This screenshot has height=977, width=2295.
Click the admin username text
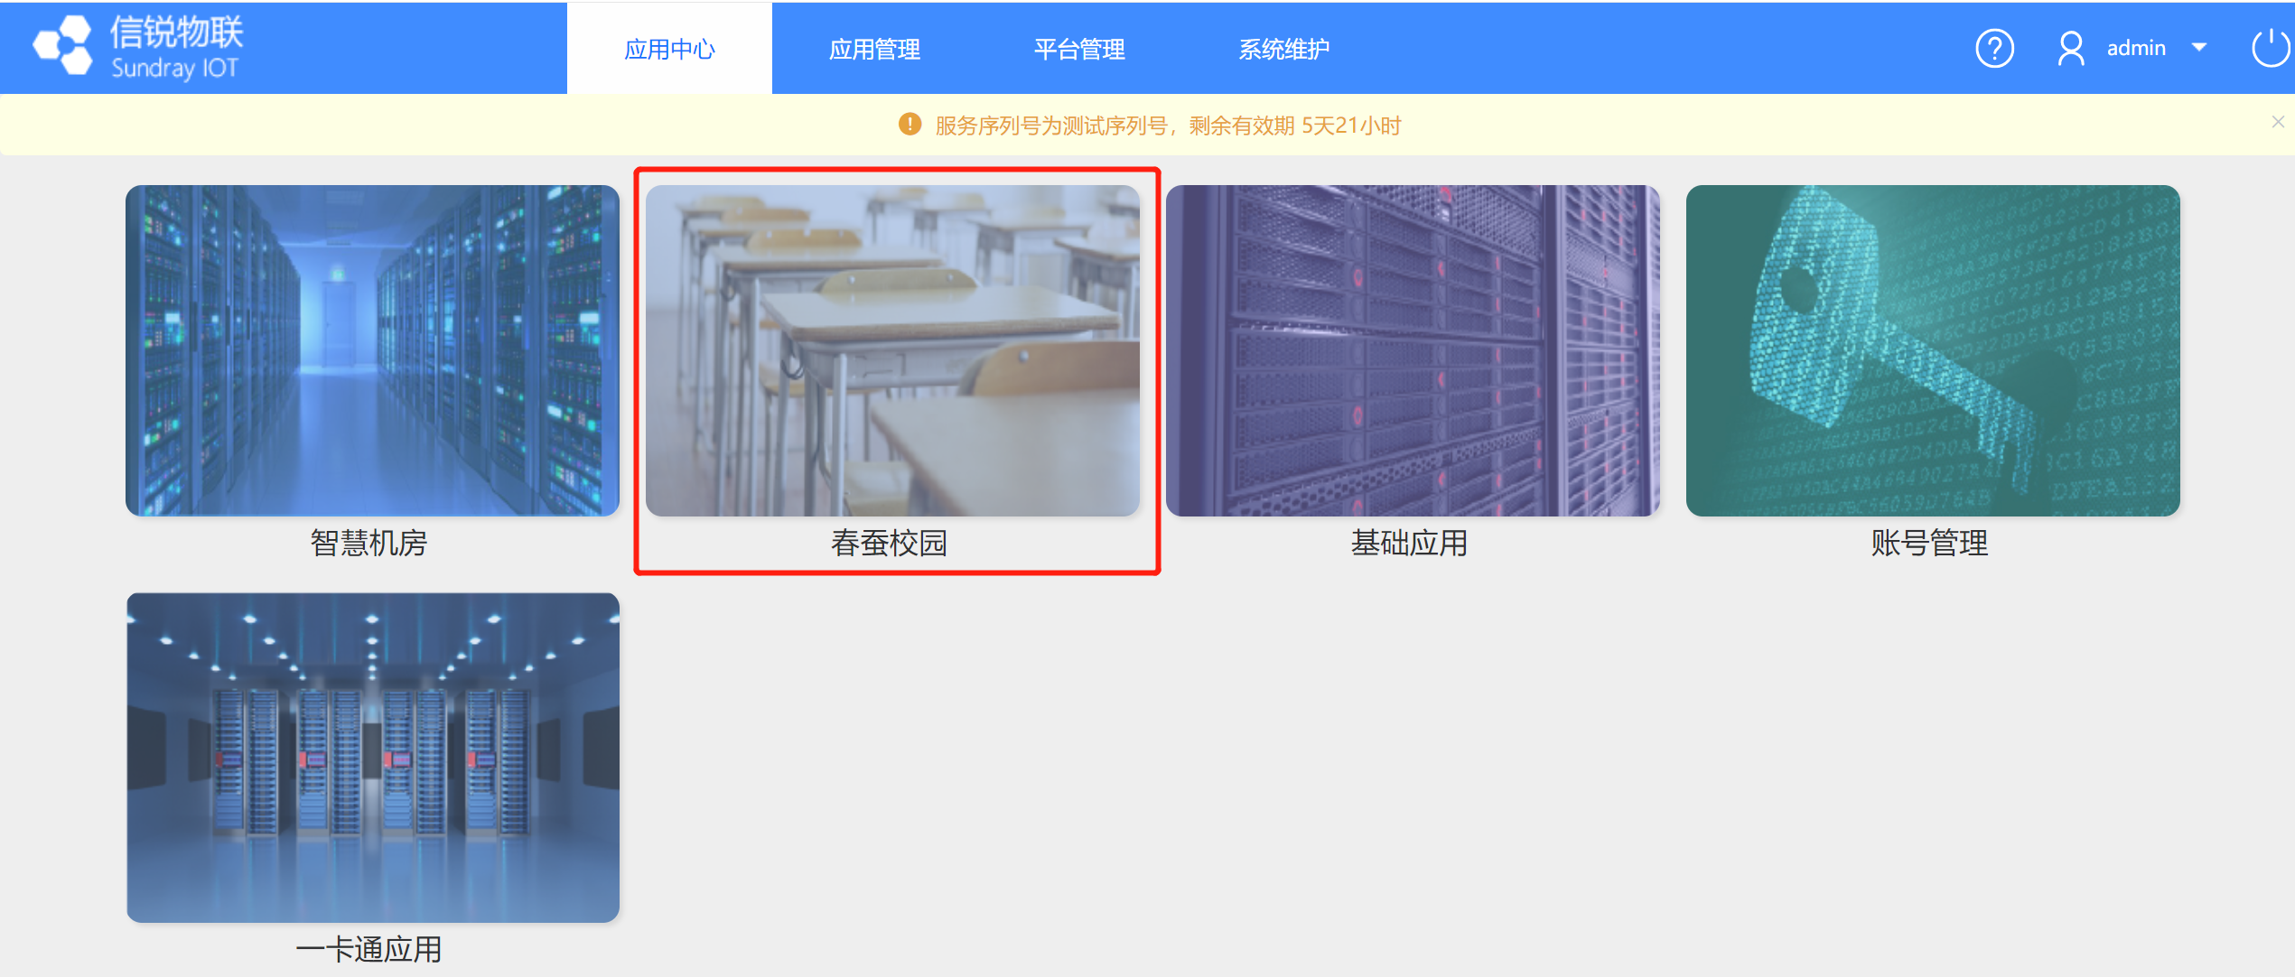[2136, 48]
